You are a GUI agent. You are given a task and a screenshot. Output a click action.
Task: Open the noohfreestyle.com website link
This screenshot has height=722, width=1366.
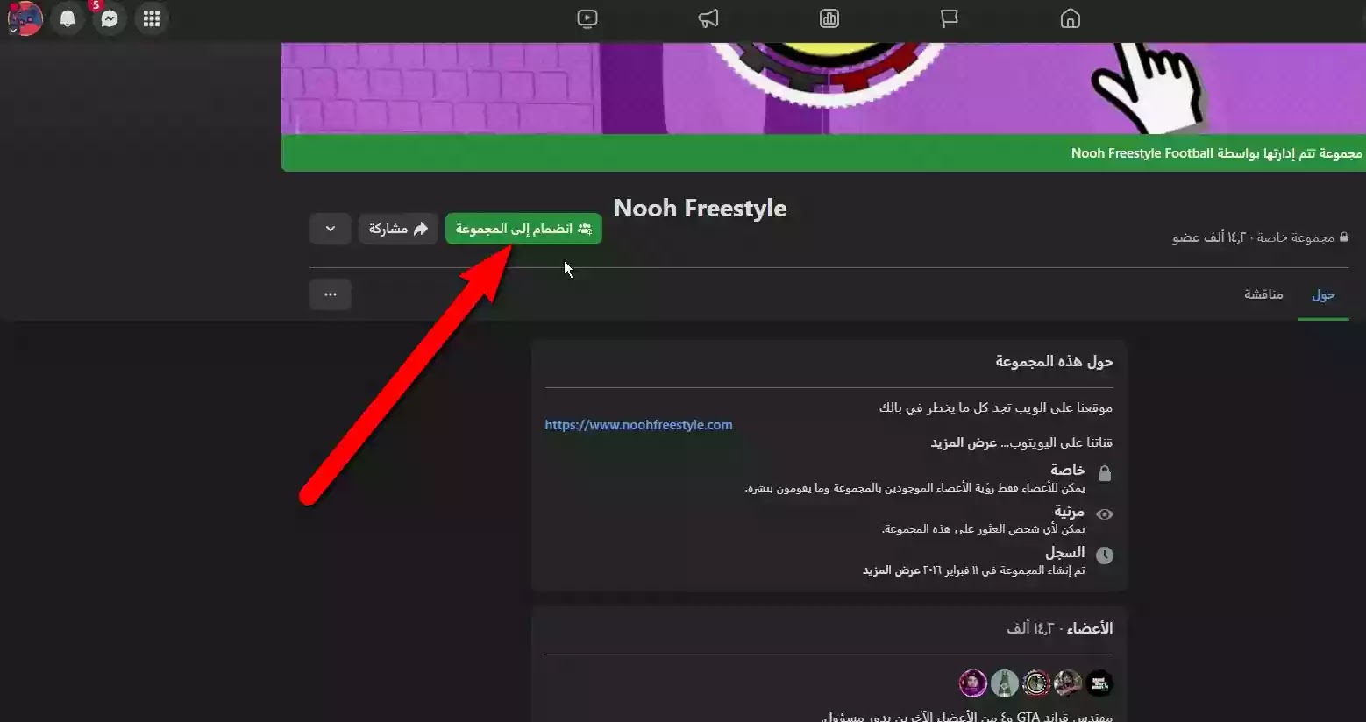(x=638, y=425)
